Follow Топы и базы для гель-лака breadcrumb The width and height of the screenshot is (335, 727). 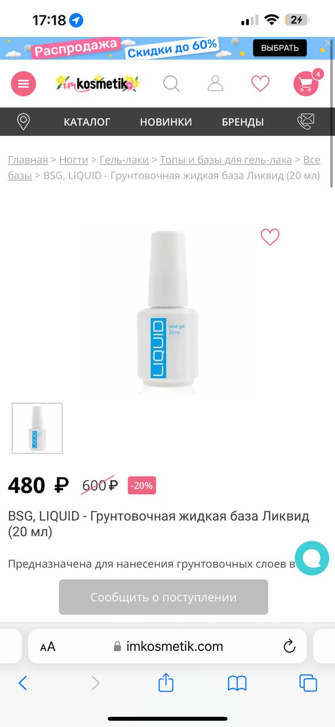coord(226,160)
